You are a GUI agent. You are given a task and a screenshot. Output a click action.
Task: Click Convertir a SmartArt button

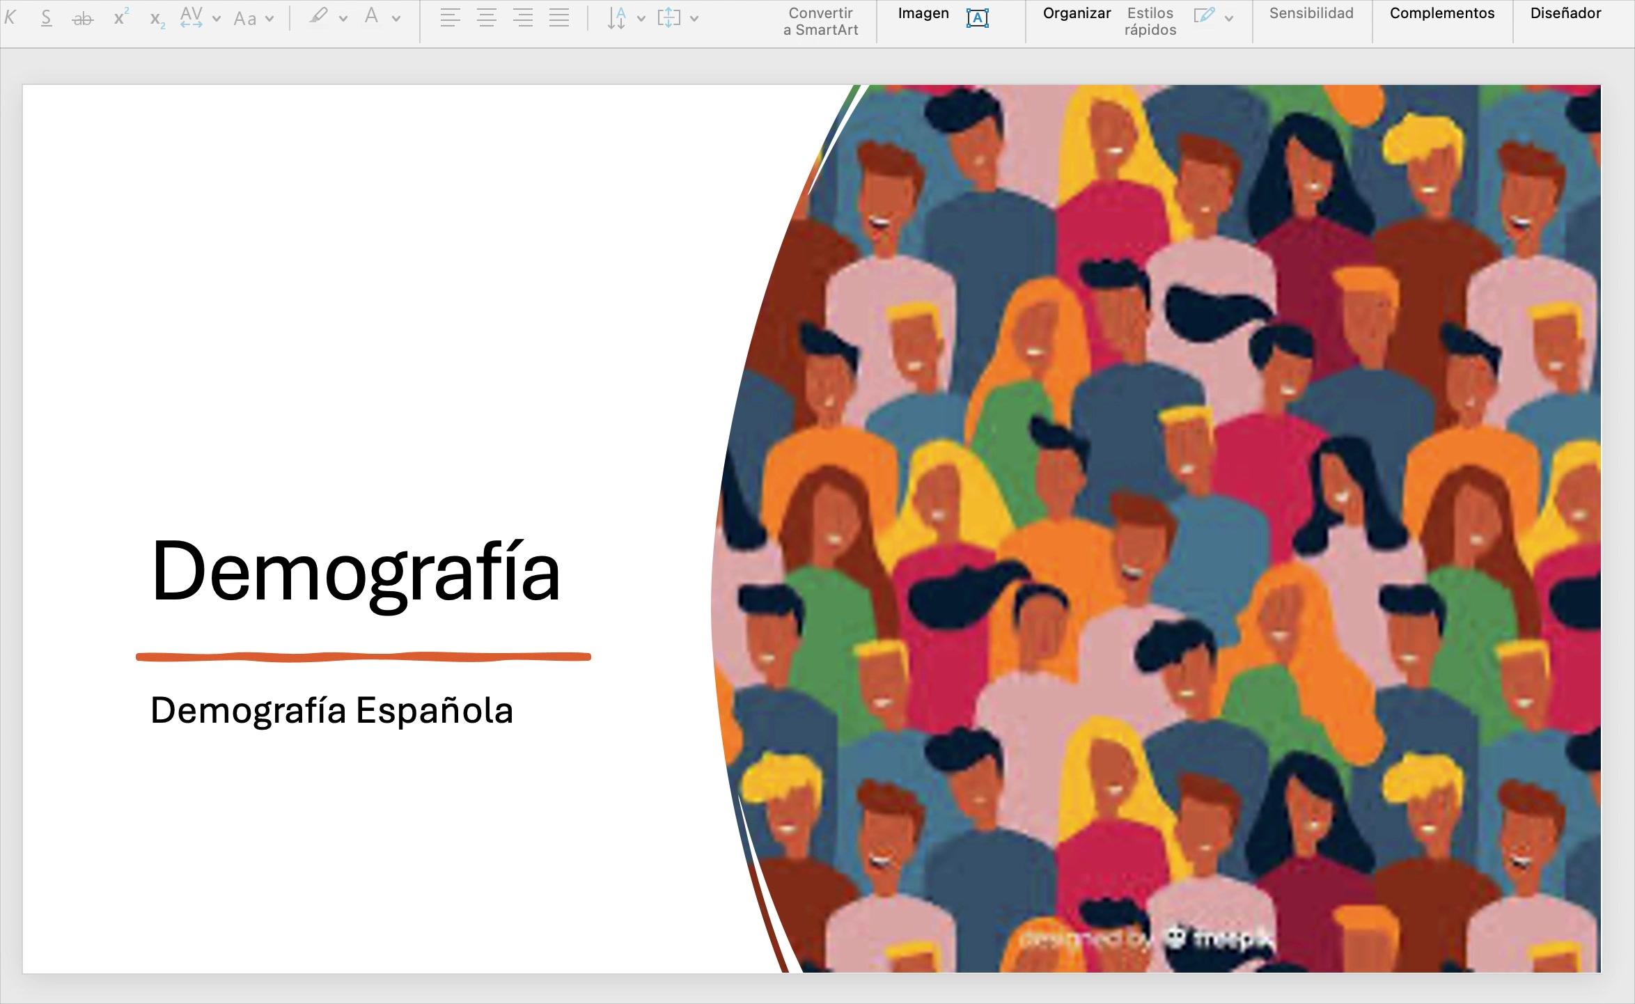tap(820, 22)
